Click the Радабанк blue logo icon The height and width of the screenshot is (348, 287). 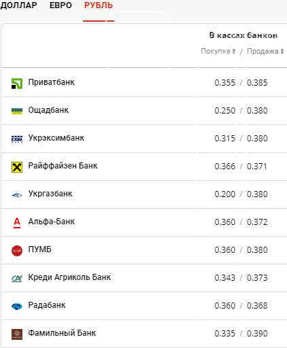17,307
